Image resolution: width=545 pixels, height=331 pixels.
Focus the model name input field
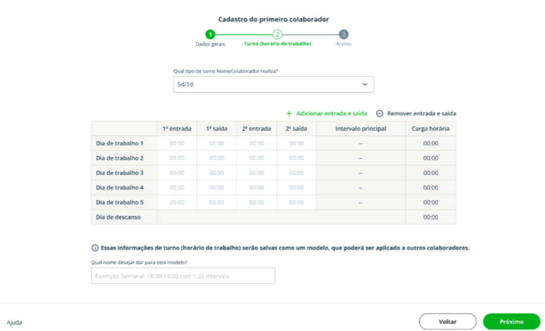183,276
